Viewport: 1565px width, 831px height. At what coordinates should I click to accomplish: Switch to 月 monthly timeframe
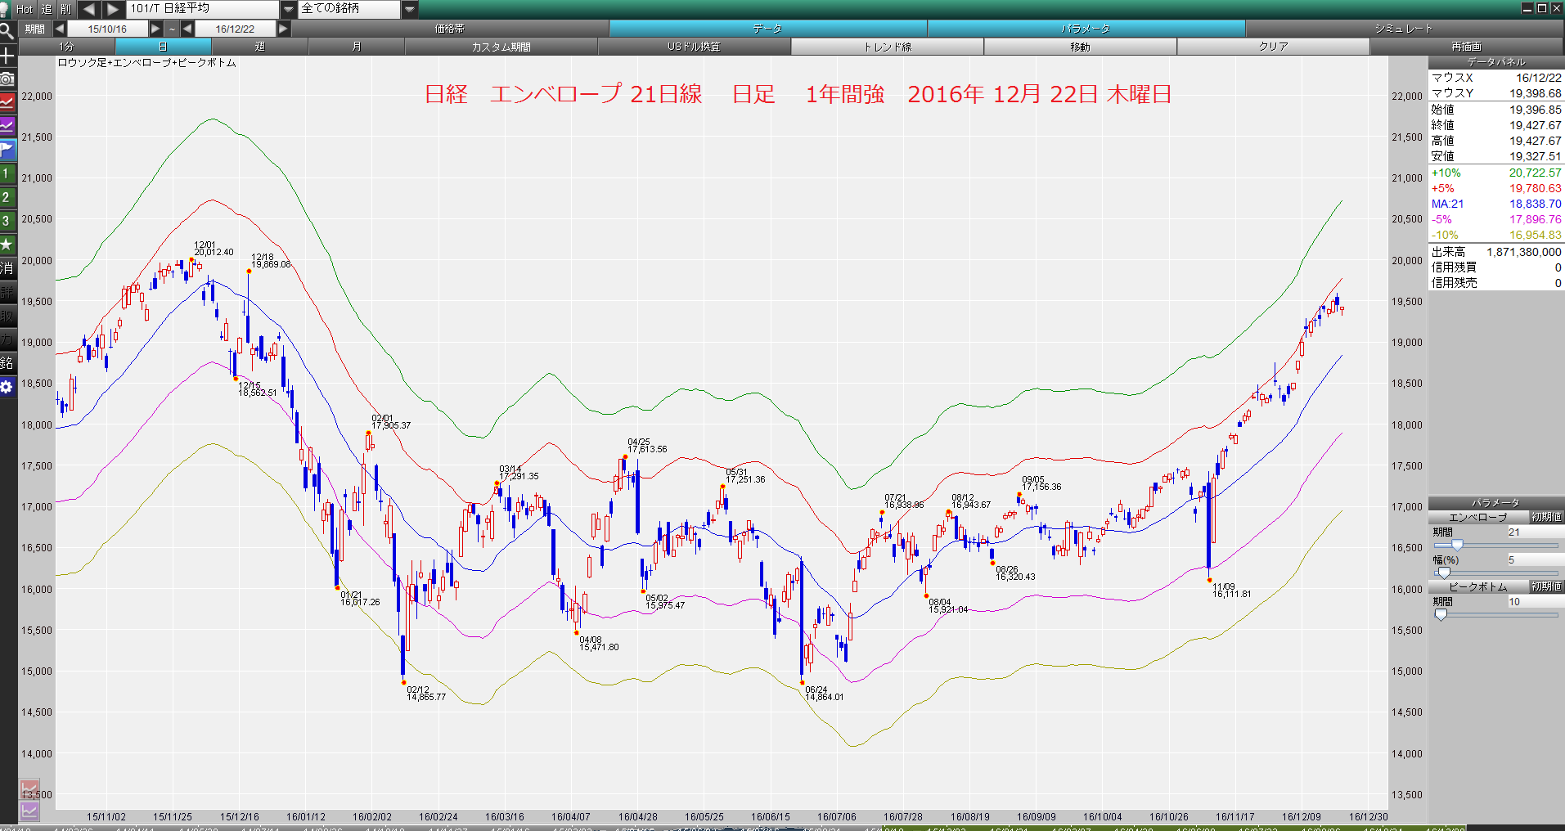(x=356, y=47)
